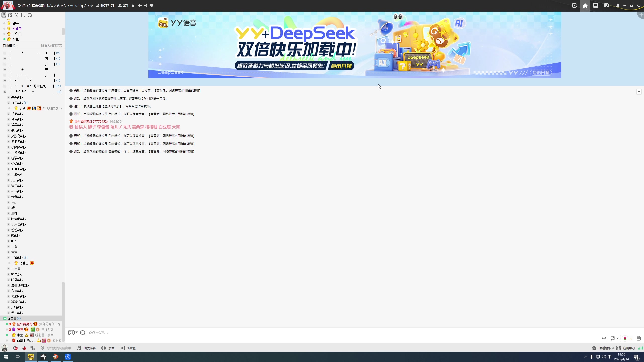This screenshot has width=644, height=362.
Task: Start recording with 录音 button
Action: click(x=108, y=348)
